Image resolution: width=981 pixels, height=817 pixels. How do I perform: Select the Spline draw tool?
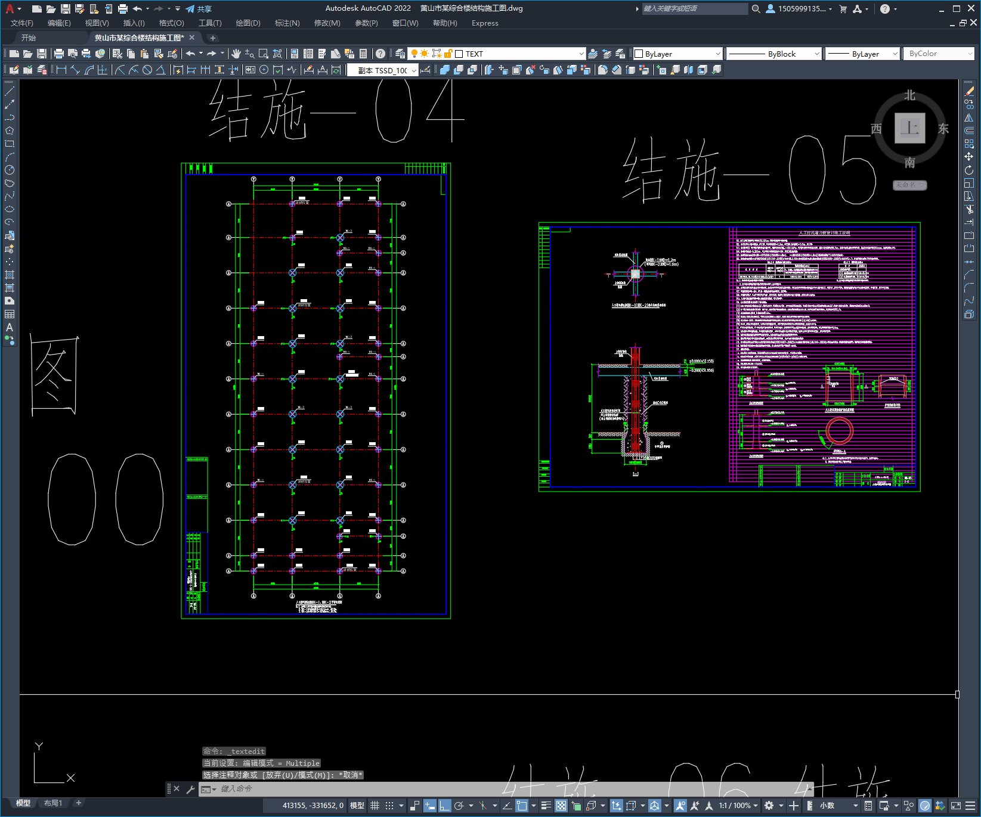point(10,196)
